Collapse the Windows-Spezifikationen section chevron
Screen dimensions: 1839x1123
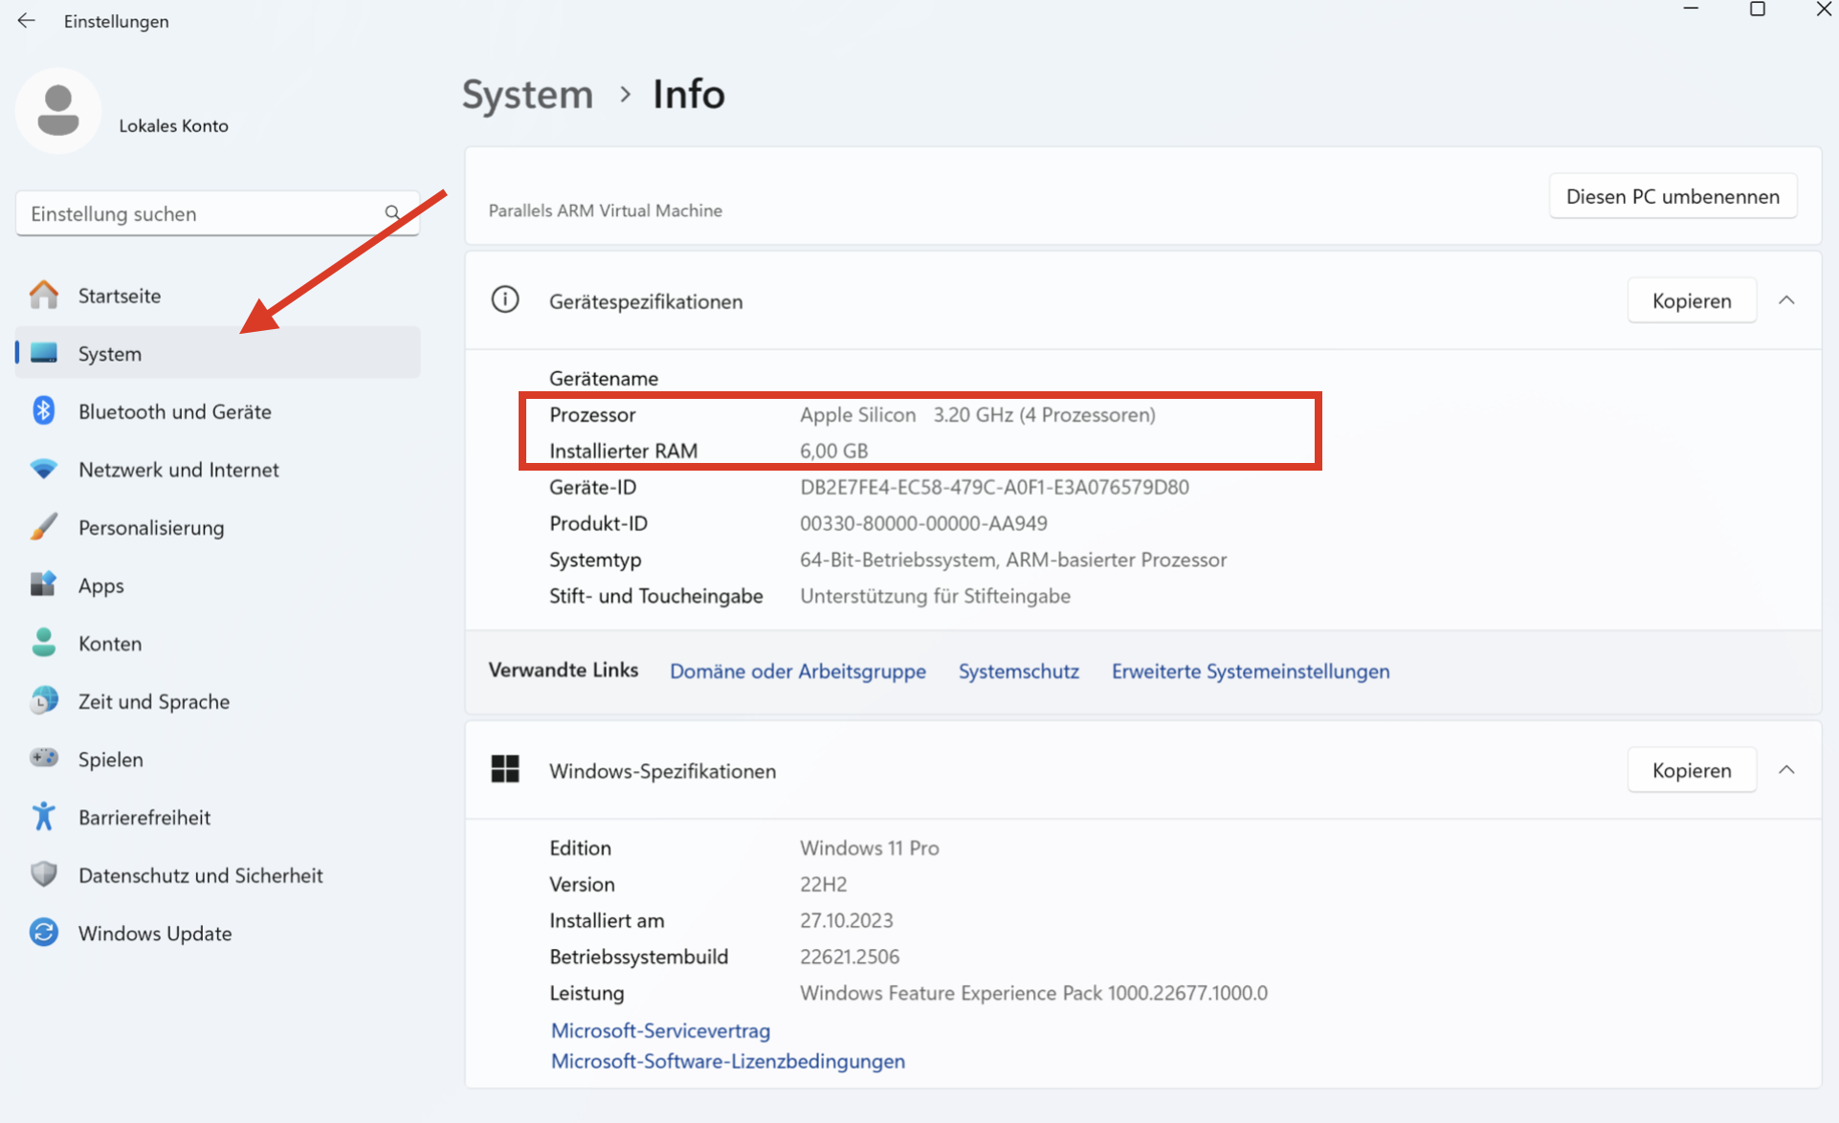click(1786, 770)
